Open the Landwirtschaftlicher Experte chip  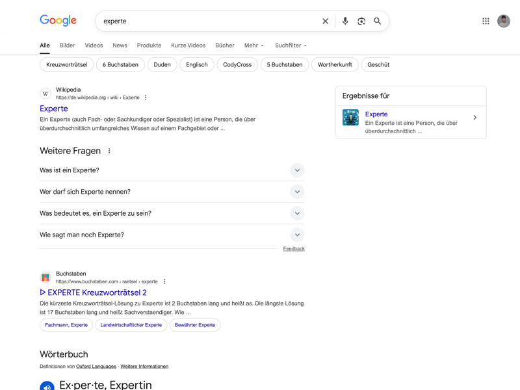point(131,325)
